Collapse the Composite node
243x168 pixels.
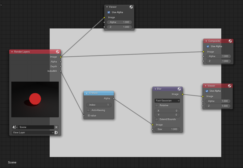[206, 41]
